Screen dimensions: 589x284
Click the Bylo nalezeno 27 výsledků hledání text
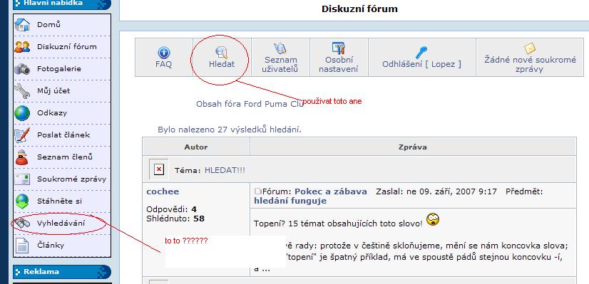[x=230, y=130]
